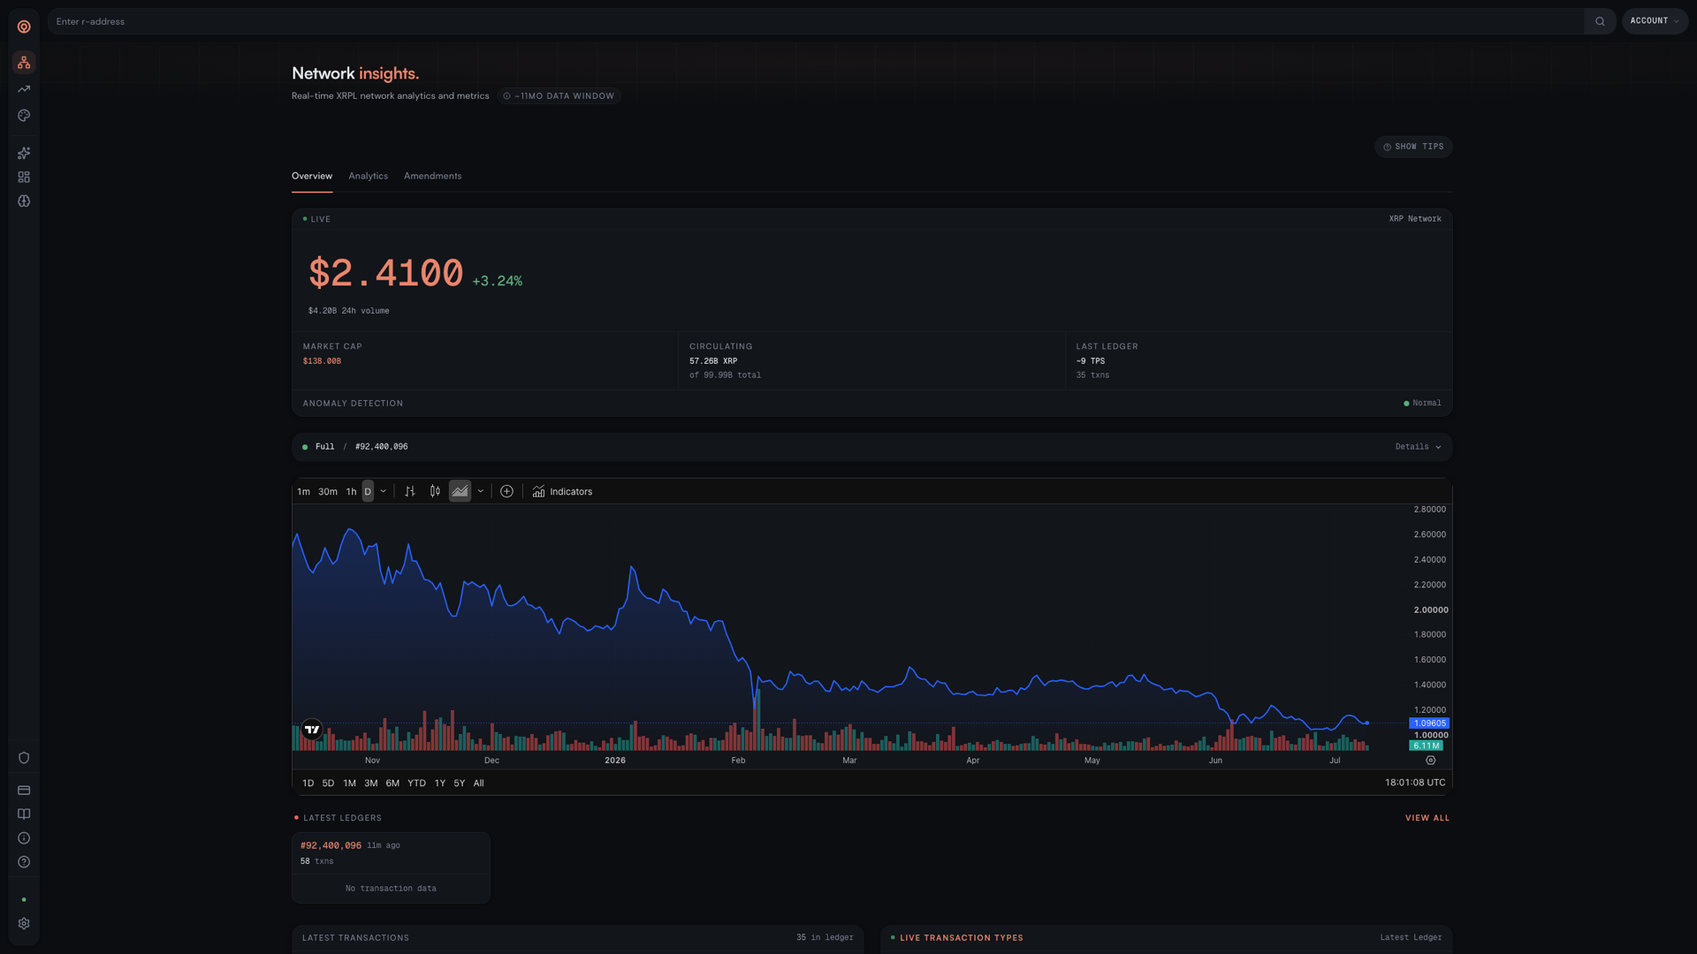Open the info circle sidebar icon

tap(24, 838)
